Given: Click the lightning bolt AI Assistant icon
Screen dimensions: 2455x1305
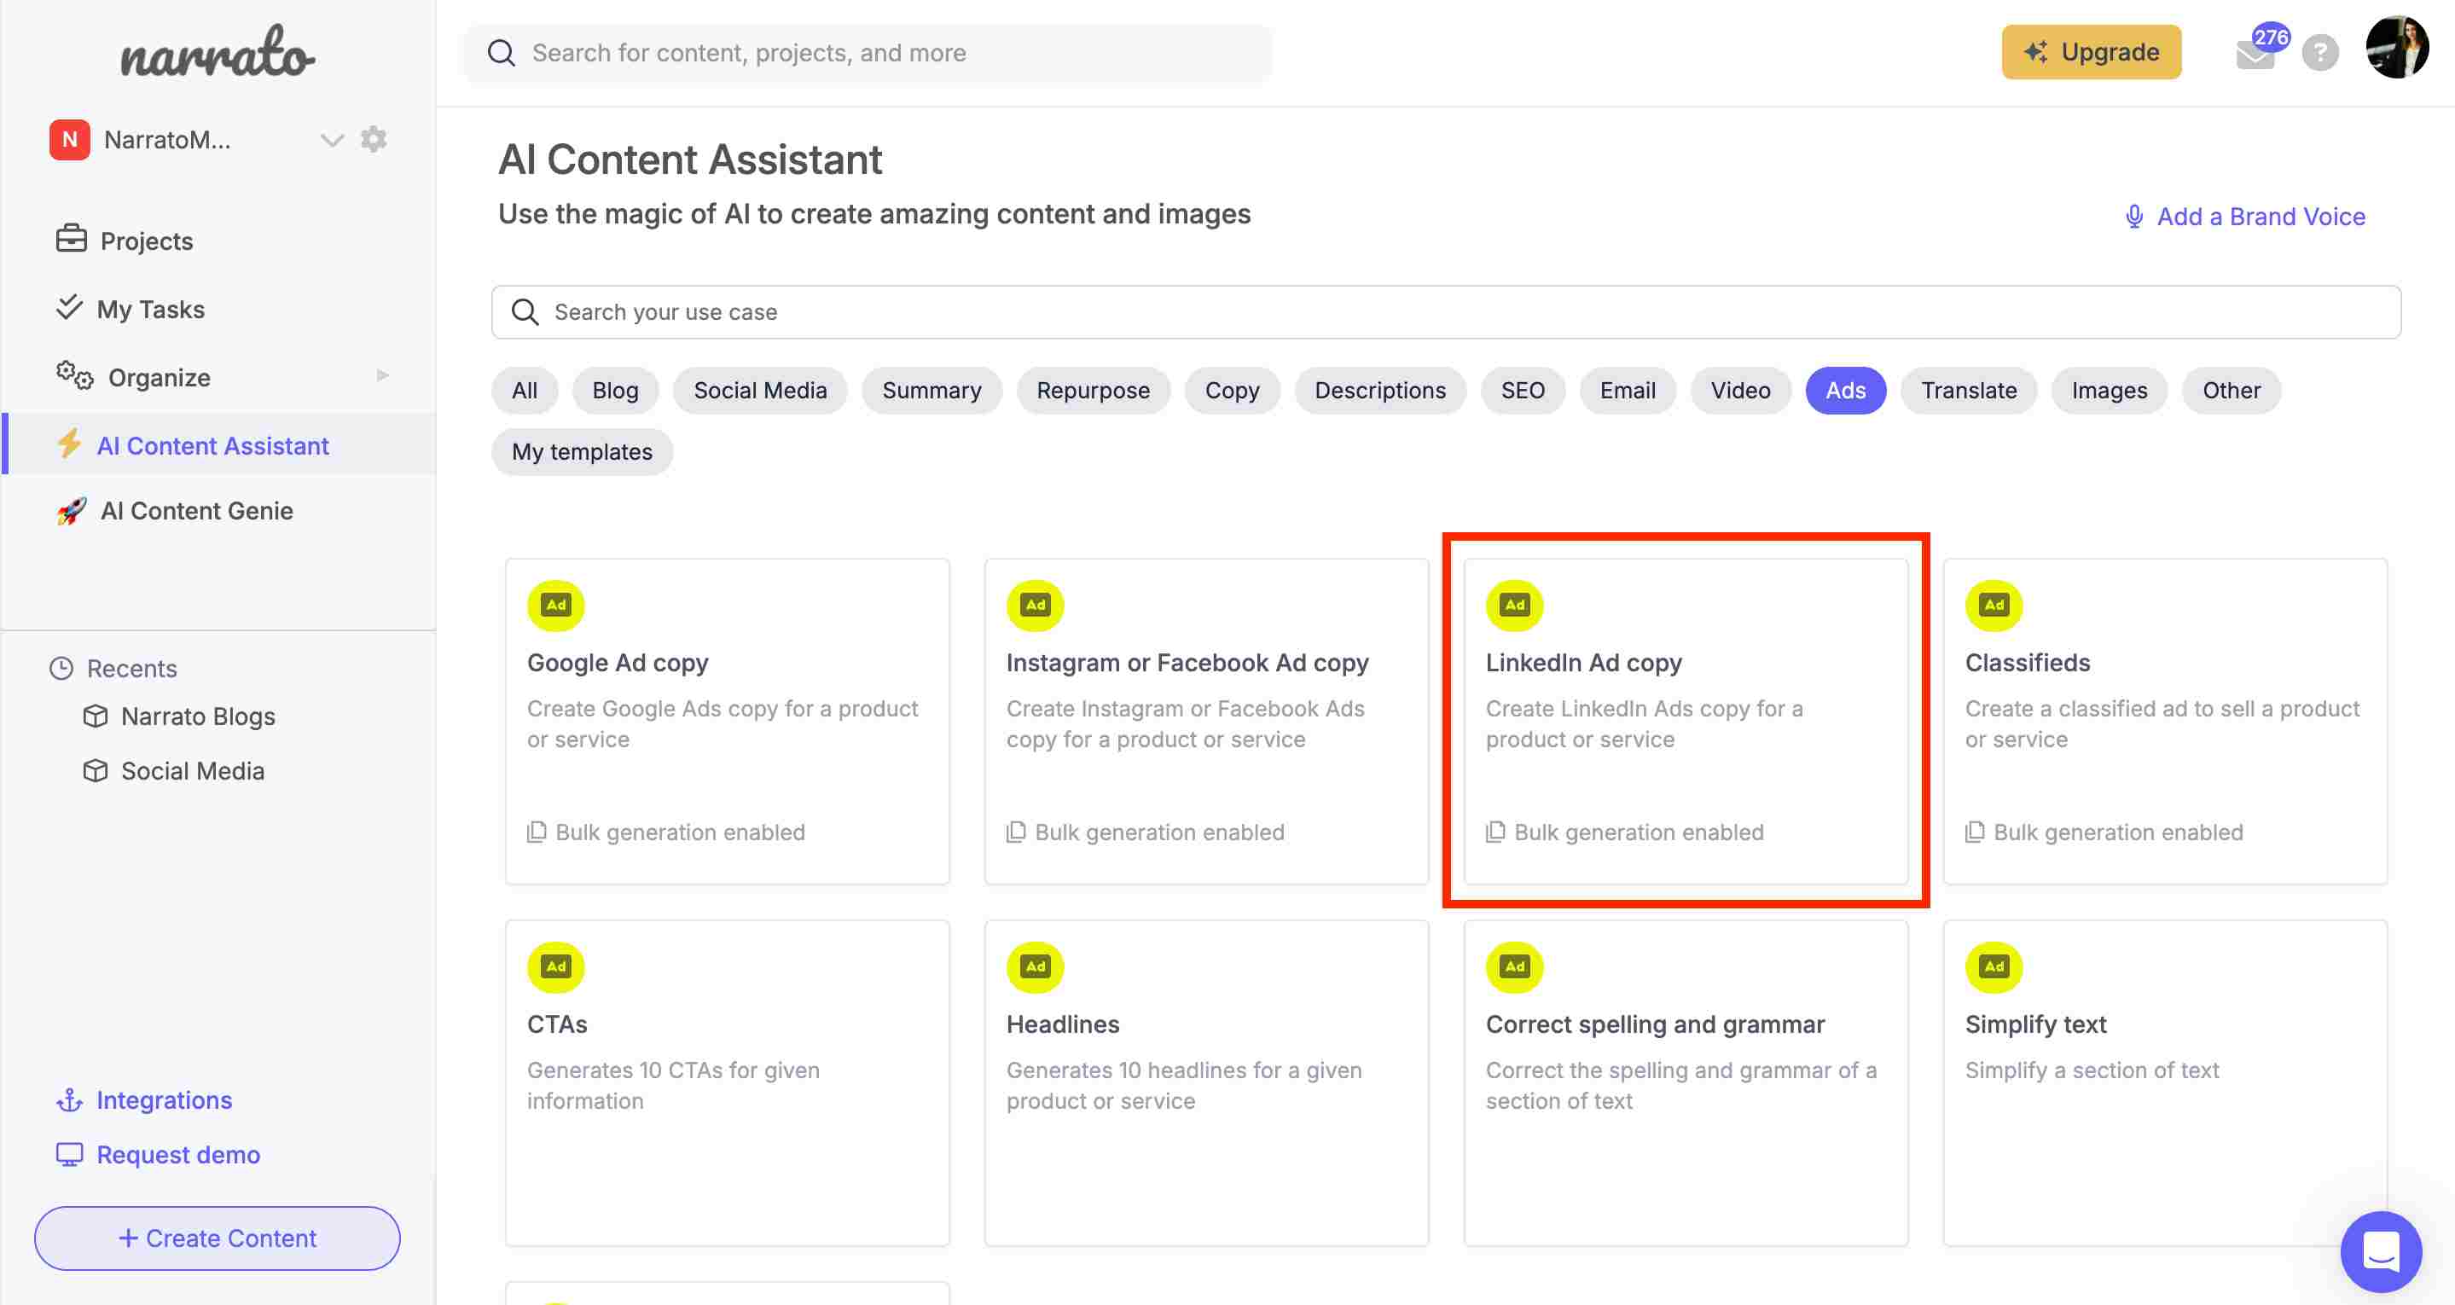Looking at the screenshot, I should pyautogui.click(x=68, y=444).
